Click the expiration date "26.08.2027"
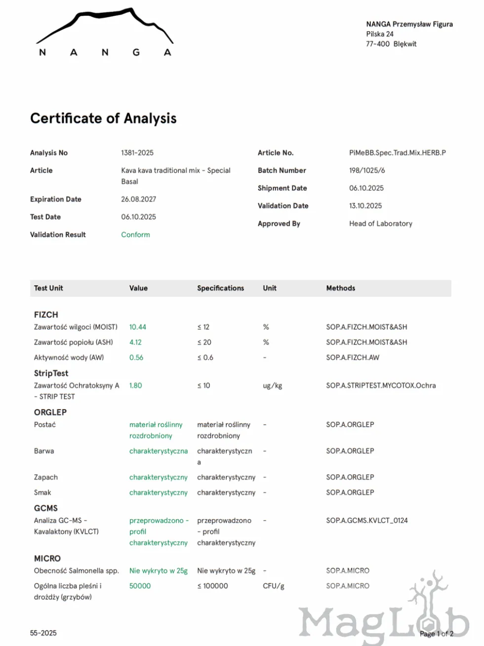The width and height of the screenshot is (484, 646). tap(139, 199)
